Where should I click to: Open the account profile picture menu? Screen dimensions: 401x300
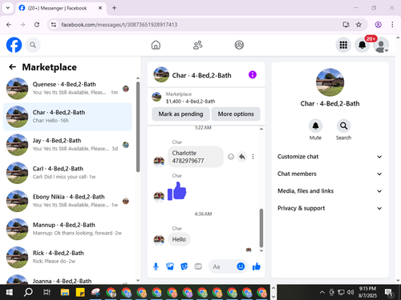coord(381,45)
